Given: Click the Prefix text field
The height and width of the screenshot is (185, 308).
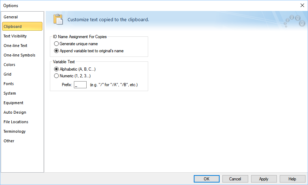Looking at the screenshot, I should [x=80, y=85].
